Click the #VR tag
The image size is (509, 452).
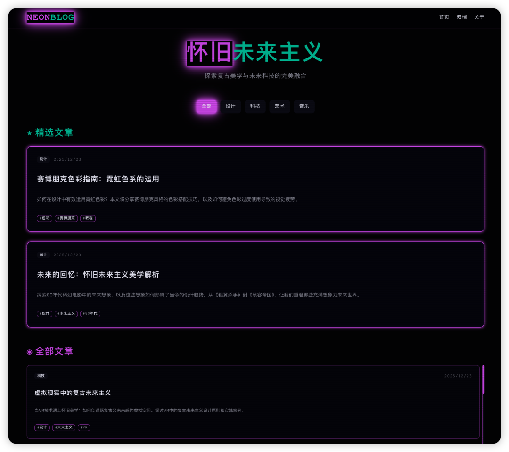[x=84, y=427]
